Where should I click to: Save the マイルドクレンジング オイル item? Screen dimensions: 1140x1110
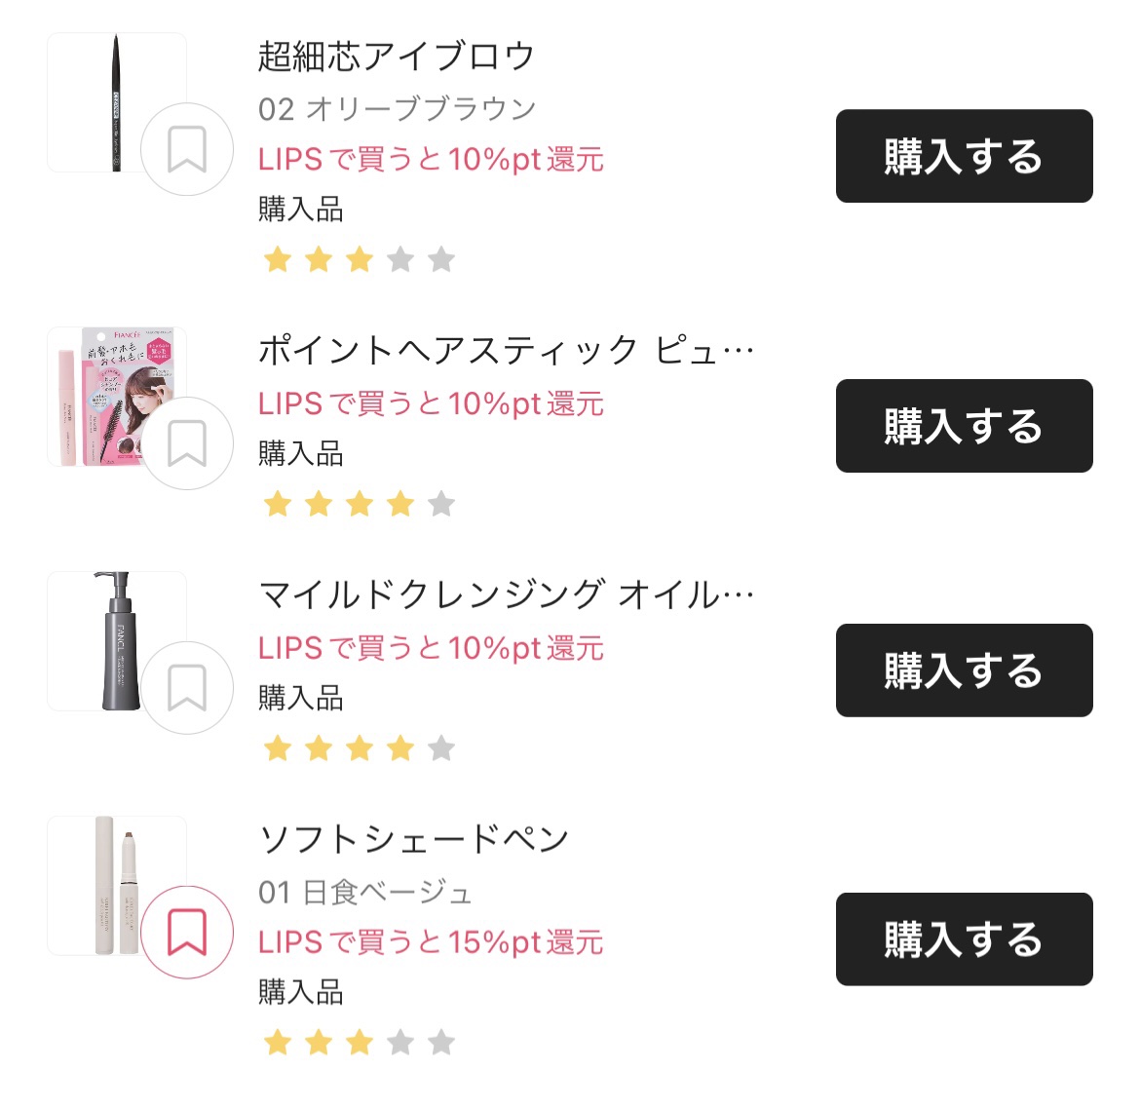coord(186,688)
